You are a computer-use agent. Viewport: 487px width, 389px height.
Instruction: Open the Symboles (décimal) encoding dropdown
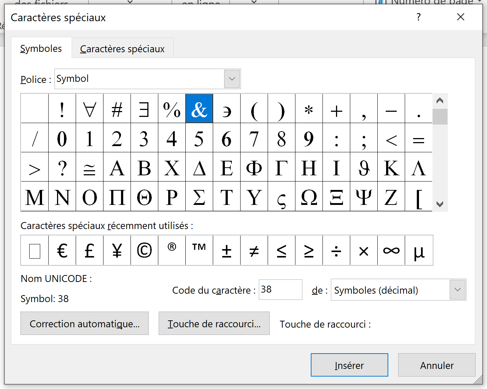(457, 290)
